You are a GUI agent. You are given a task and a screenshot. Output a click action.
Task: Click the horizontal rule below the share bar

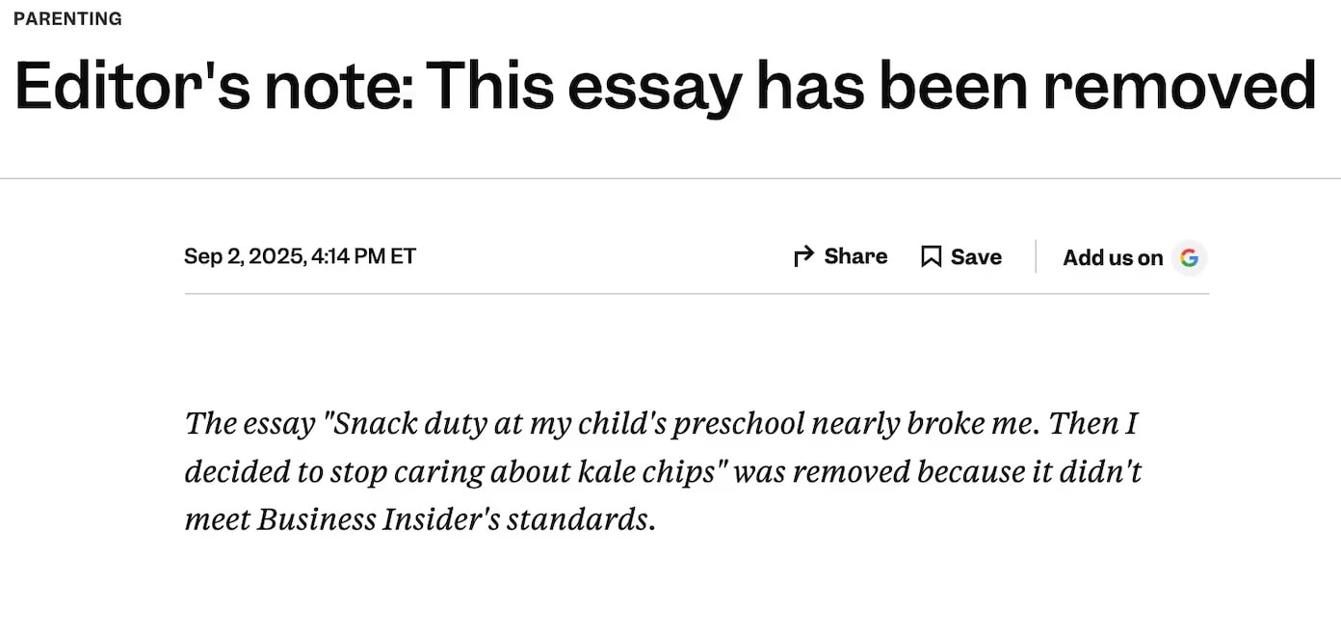point(696,294)
